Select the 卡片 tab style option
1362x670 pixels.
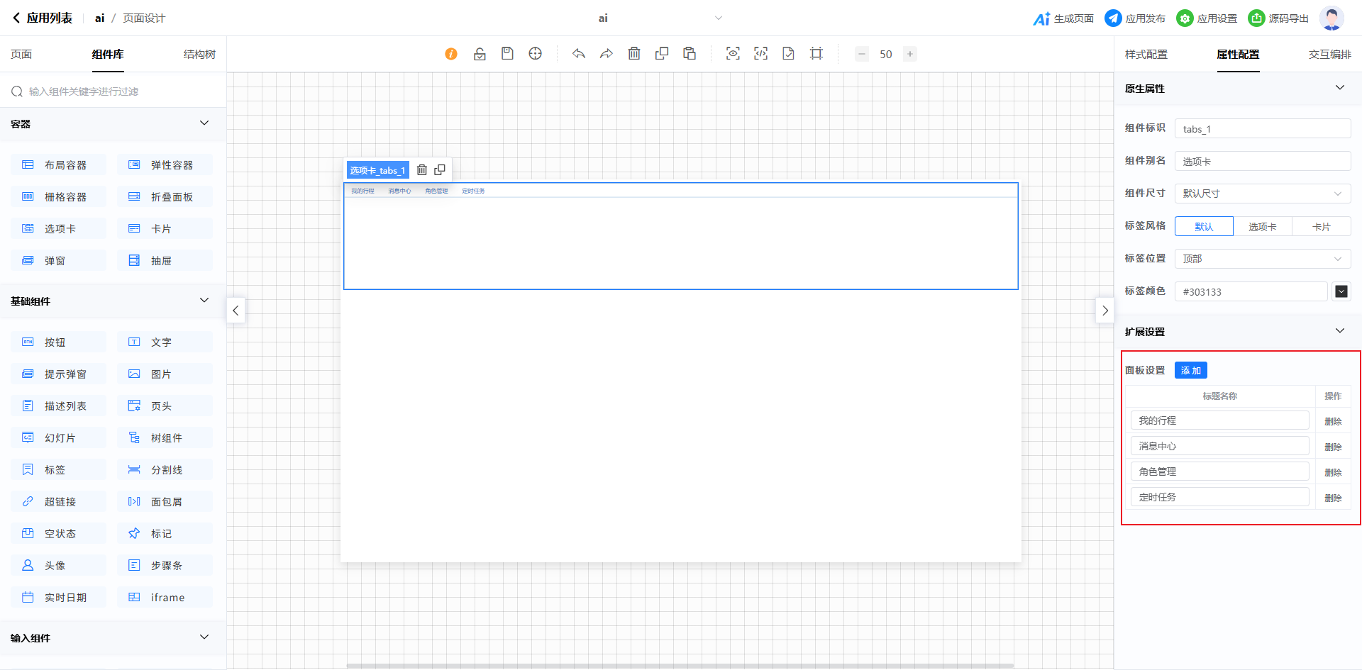[x=1321, y=227]
